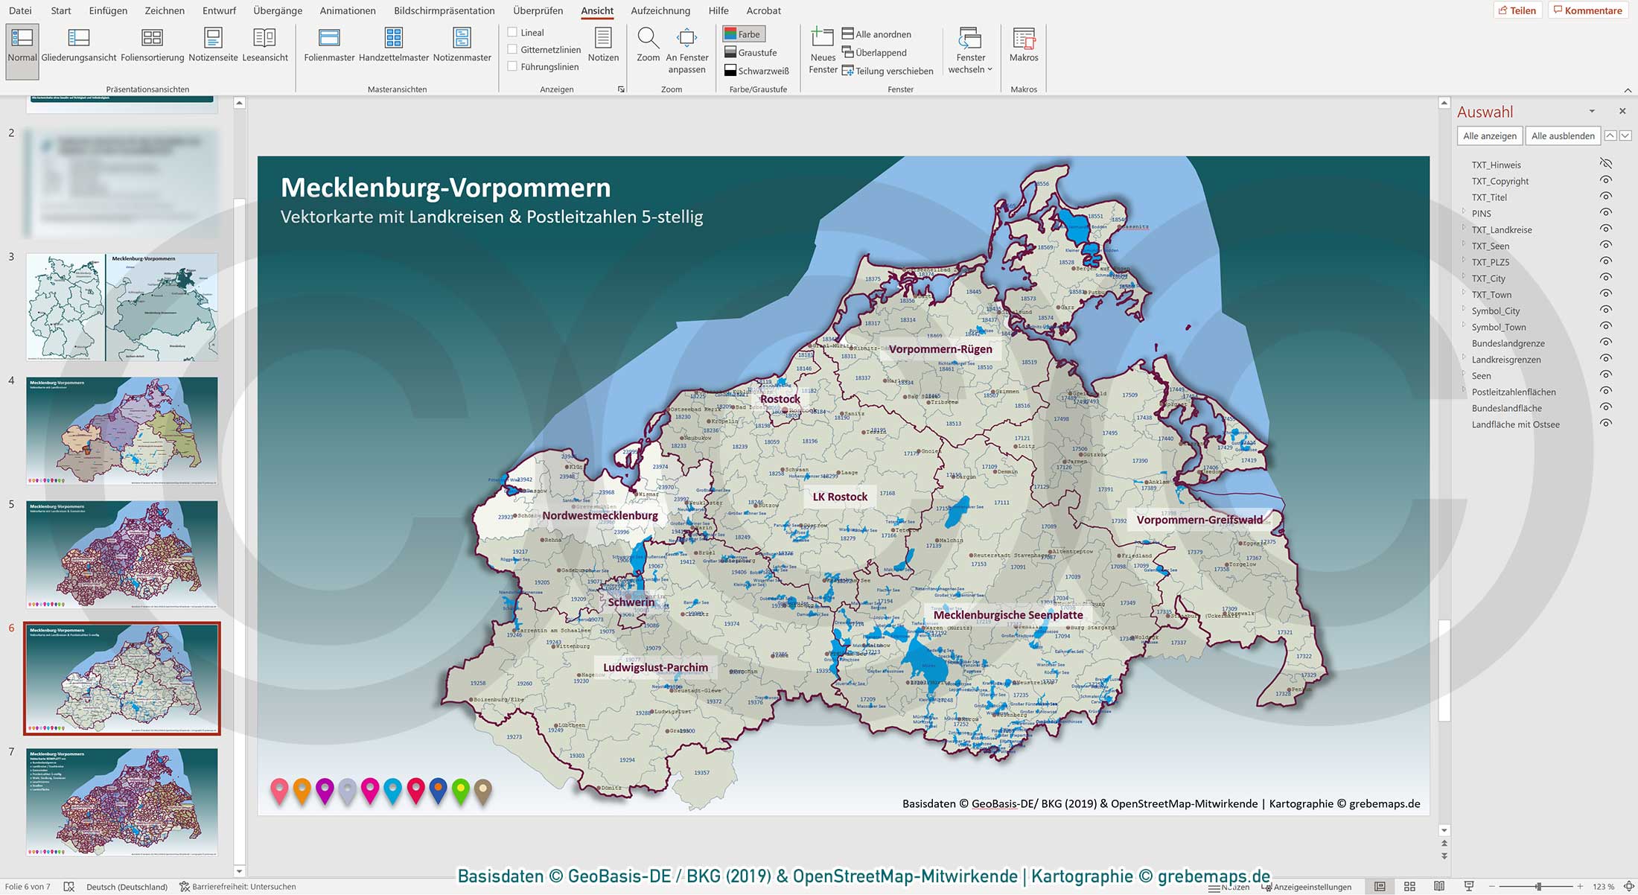Open the Notizenmaster view
Screen dimensions: 1638x895
[462, 46]
